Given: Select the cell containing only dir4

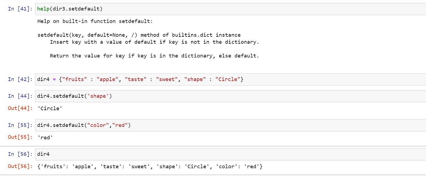Looking at the screenshot, I should click(x=231, y=154).
